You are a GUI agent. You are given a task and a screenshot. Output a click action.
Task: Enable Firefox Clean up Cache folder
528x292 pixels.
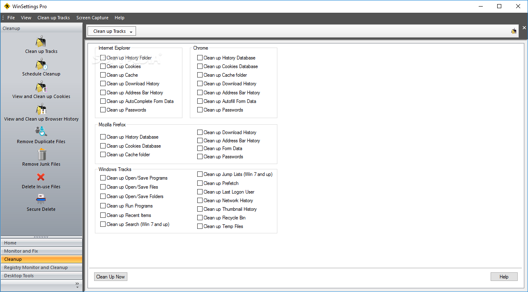point(103,155)
